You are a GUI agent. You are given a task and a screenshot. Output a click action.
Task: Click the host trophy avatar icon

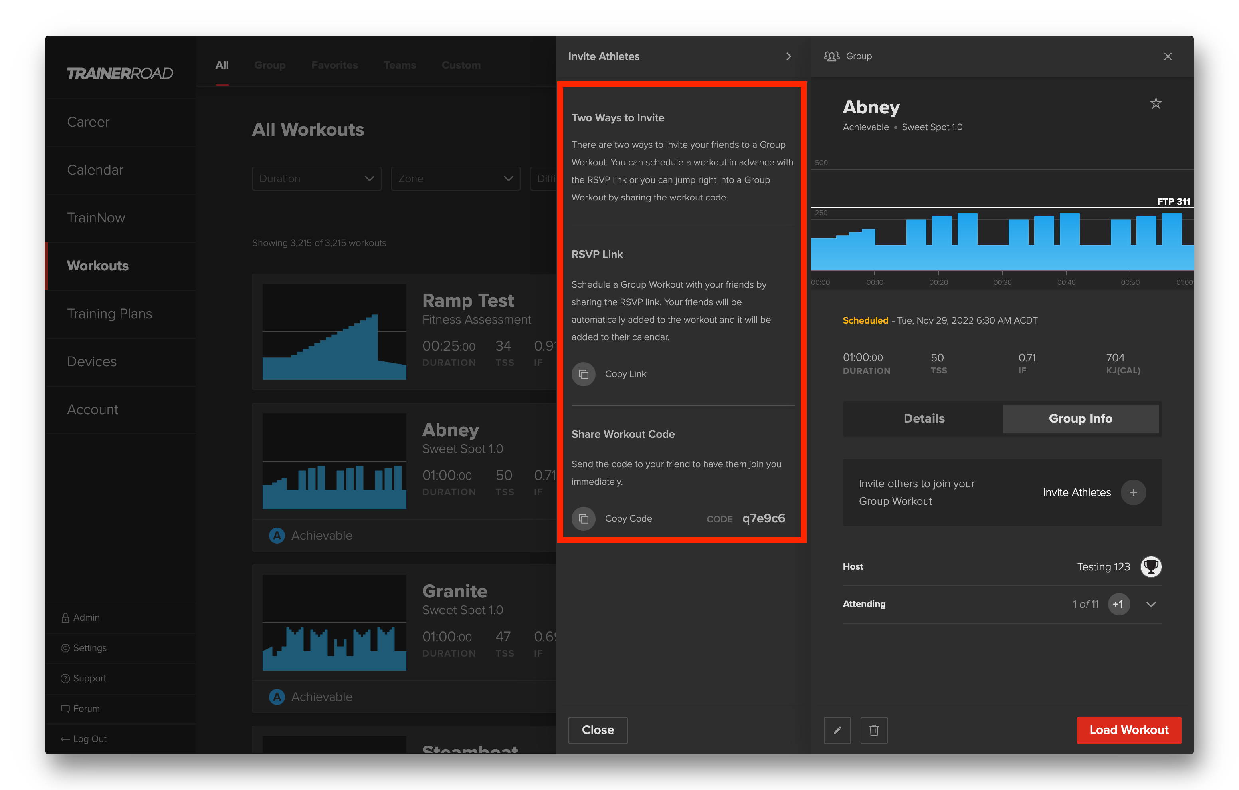1150,566
